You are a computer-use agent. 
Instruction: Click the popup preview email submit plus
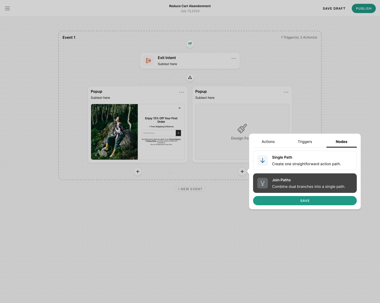pos(178,133)
